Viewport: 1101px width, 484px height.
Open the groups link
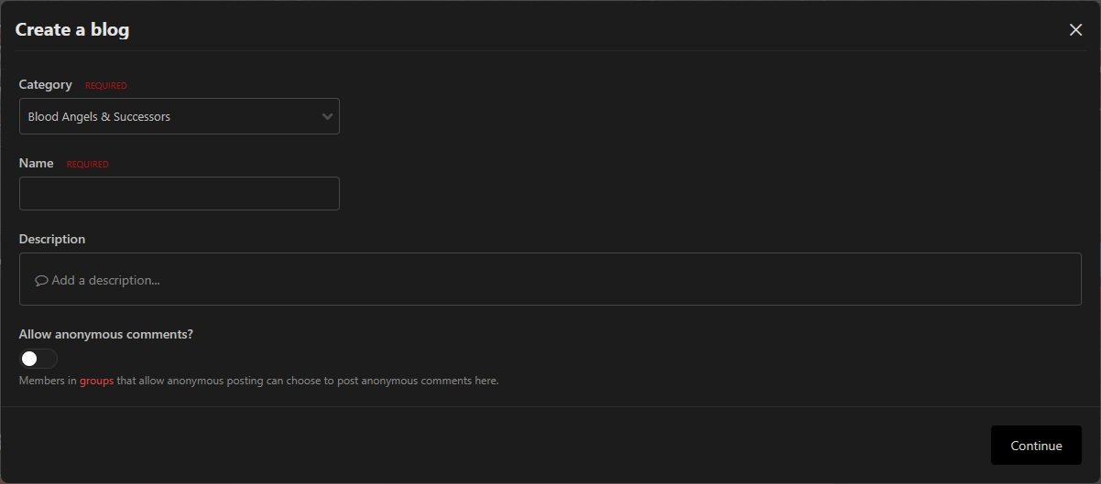(x=96, y=381)
